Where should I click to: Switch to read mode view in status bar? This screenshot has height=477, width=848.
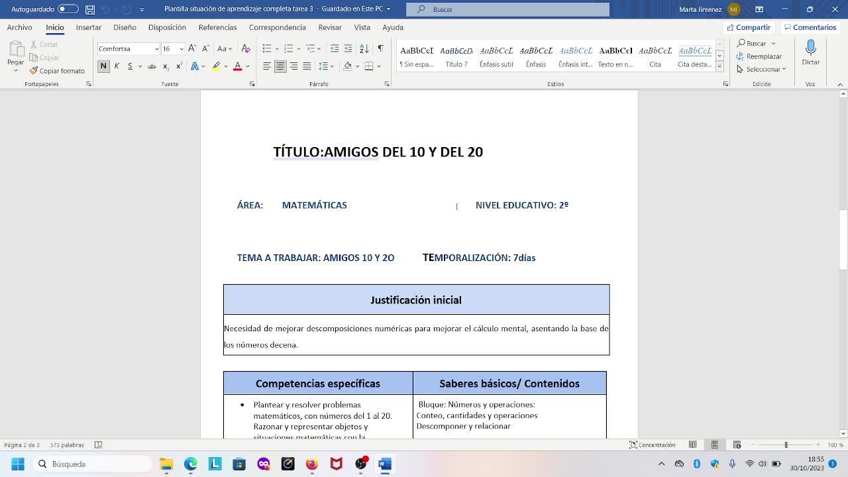click(692, 445)
